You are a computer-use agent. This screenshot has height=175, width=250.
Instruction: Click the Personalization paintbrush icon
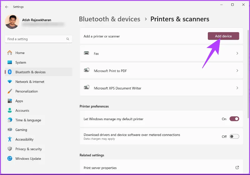(x=10, y=91)
